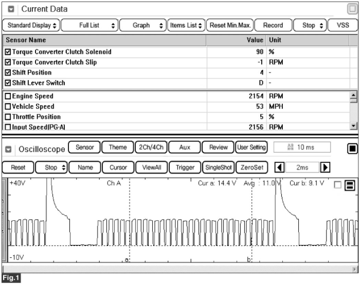The image size is (360, 284).
Task: Click the black stop square icon in Oscilloscope
Action: [x=352, y=149]
